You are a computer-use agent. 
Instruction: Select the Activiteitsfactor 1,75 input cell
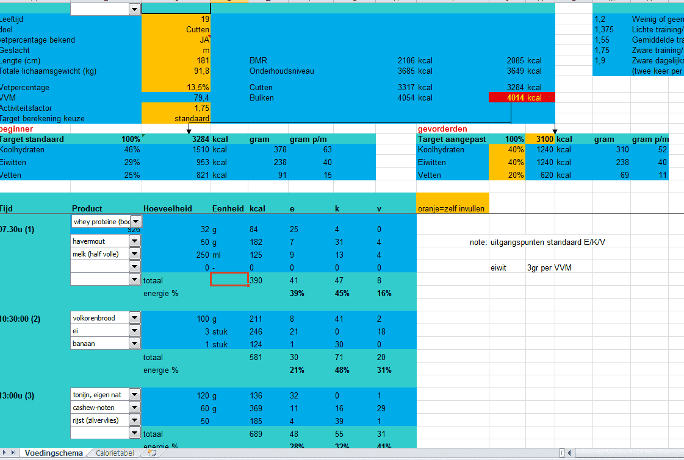coord(176,108)
